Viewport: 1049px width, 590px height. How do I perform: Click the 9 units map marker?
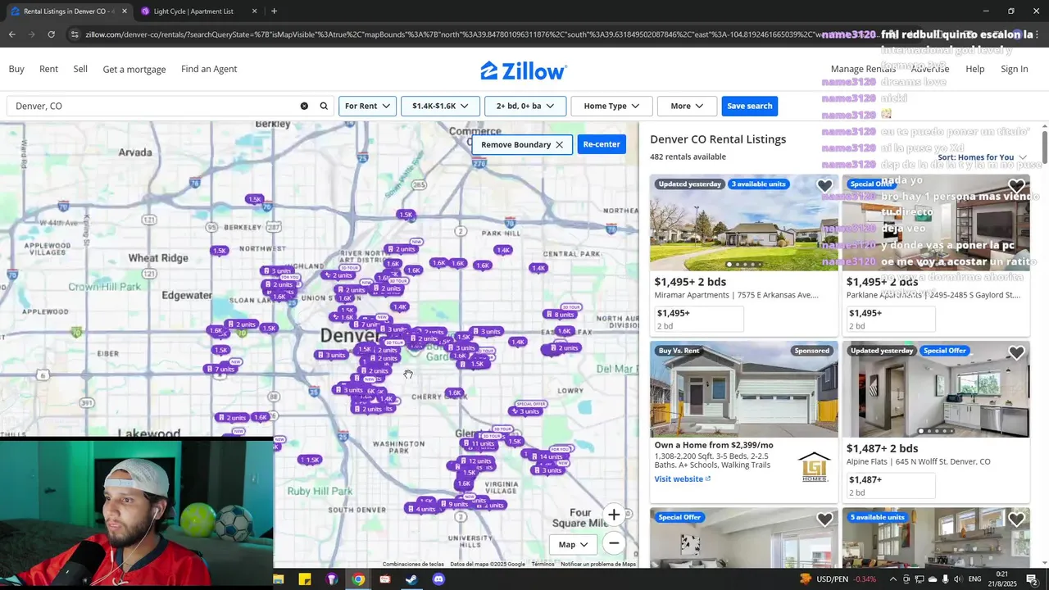[x=454, y=504]
